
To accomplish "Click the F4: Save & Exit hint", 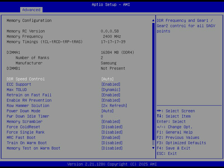I will click(173, 148).
